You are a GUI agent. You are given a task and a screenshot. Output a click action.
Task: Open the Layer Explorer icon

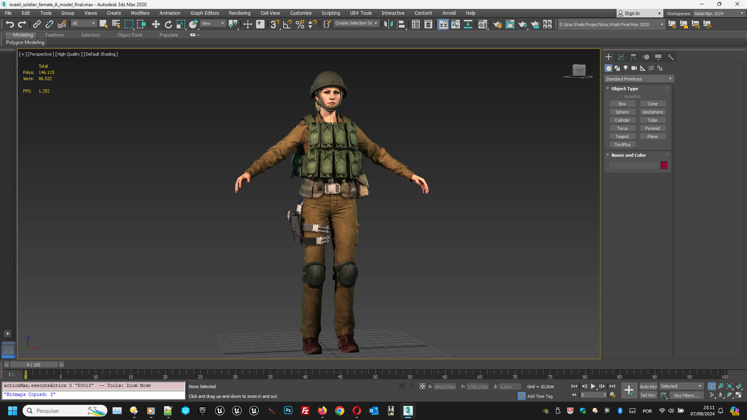point(428,24)
